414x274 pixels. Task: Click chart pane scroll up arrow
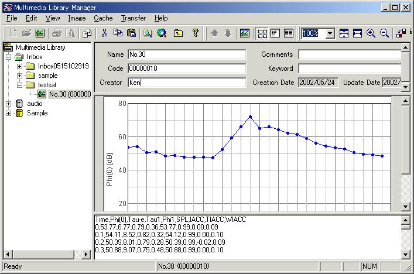[406, 101]
